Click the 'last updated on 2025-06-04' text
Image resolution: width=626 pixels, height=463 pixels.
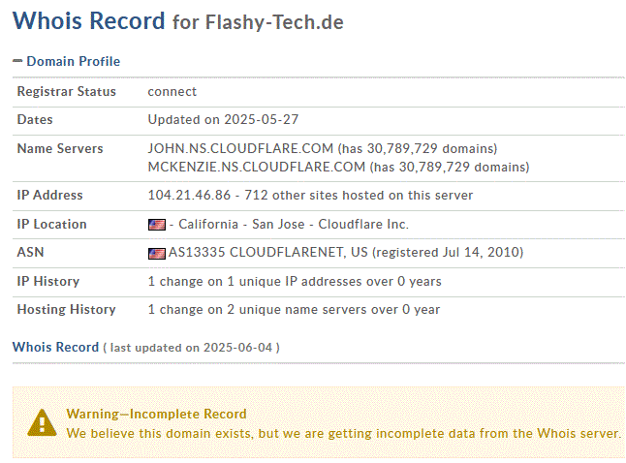point(192,348)
